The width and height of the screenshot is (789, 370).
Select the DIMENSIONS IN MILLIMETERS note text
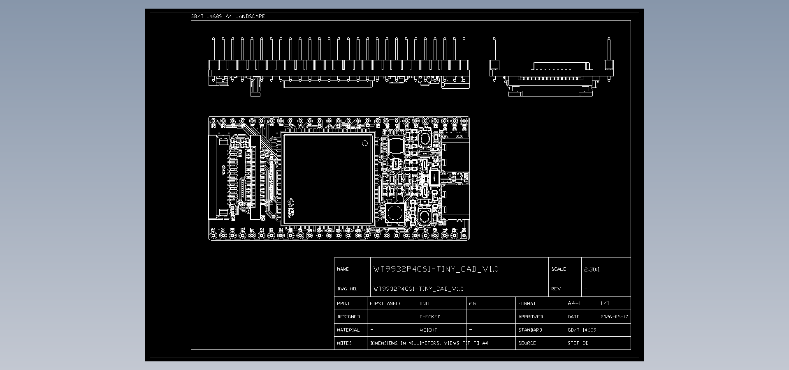429,343
